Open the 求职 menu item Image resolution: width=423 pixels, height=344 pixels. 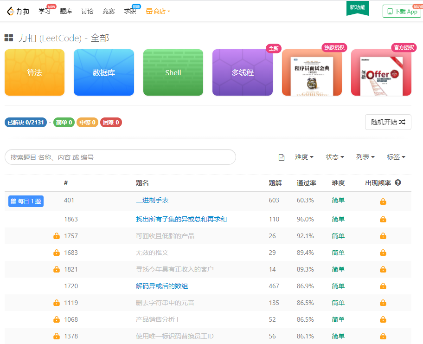click(130, 11)
